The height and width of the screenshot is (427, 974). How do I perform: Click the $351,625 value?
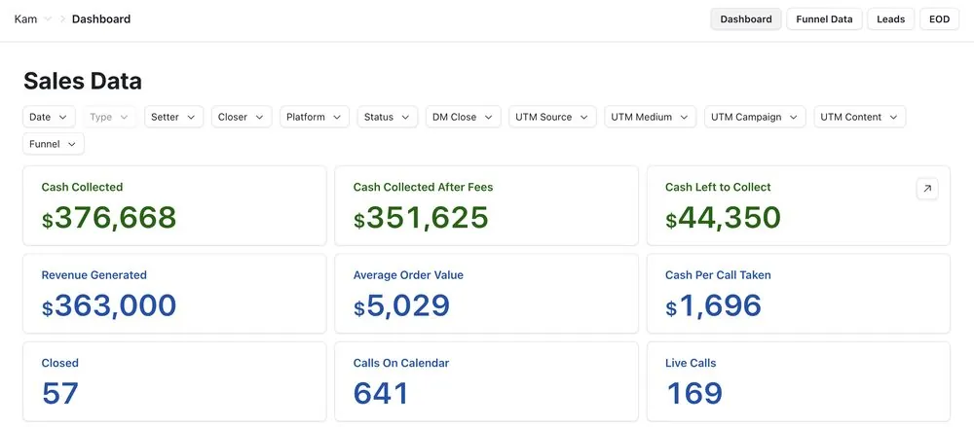click(421, 218)
